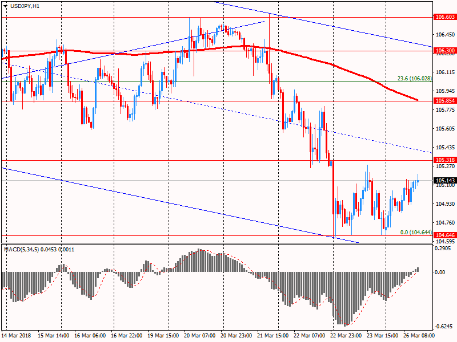Click the 16 Mar 06:00 time label
The height and width of the screenshot is (342, 457).
[x=90, y=335]
